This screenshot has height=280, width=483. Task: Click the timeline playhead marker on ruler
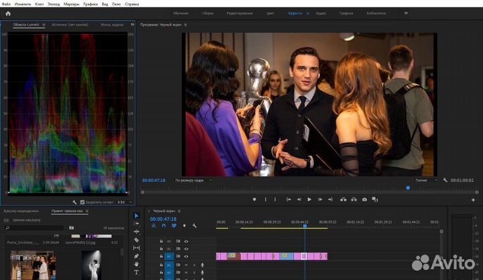point(304,225)
